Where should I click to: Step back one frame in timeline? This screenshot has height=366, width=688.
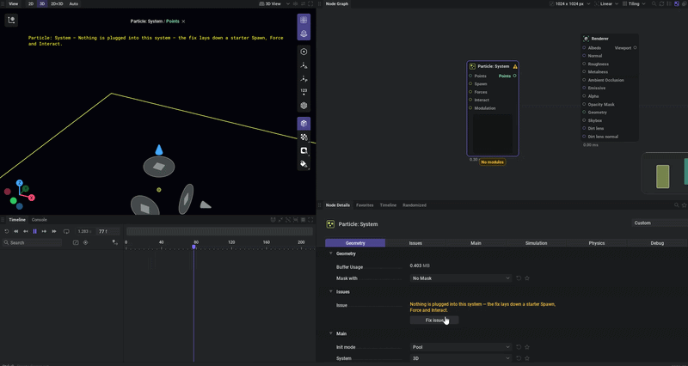pyautogui.click(x=26, y=231)
